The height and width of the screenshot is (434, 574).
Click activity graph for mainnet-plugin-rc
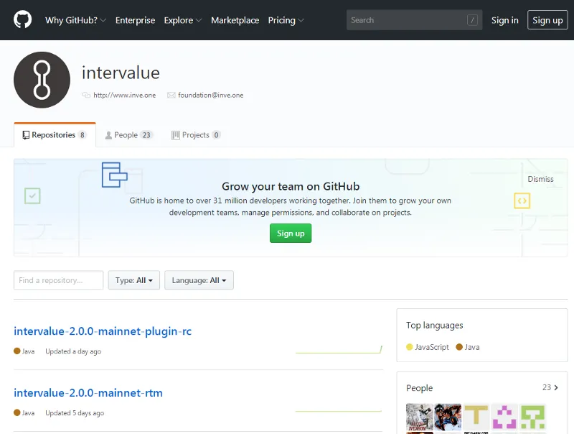pyautogui.click(x=339, y=350)
